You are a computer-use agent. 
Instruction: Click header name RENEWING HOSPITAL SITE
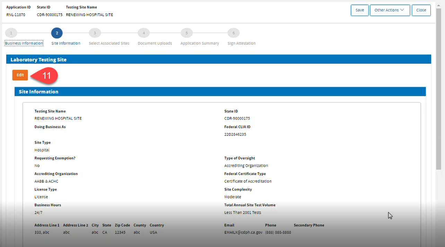coord(89,15)
